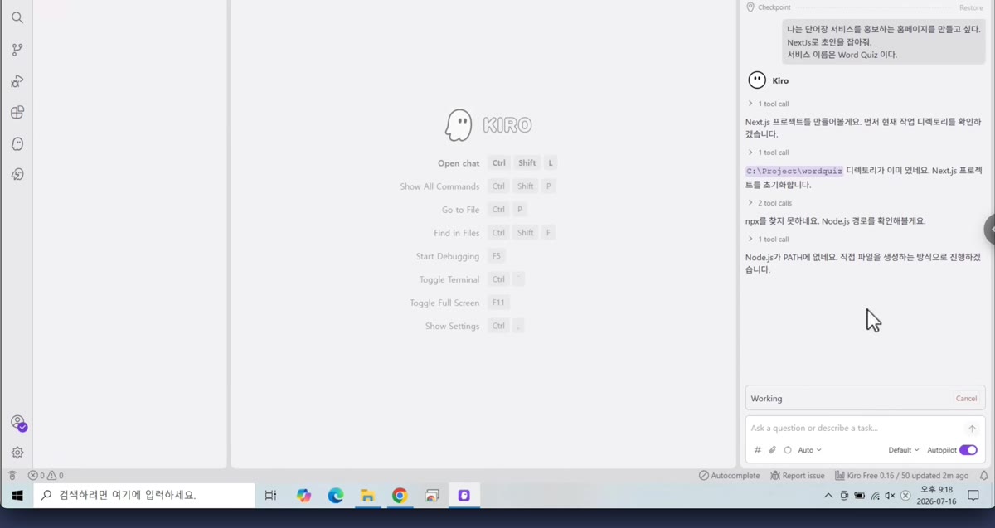Click the Start Debugging entry
This screenshot has height=528, width=995.
point(460,256)
